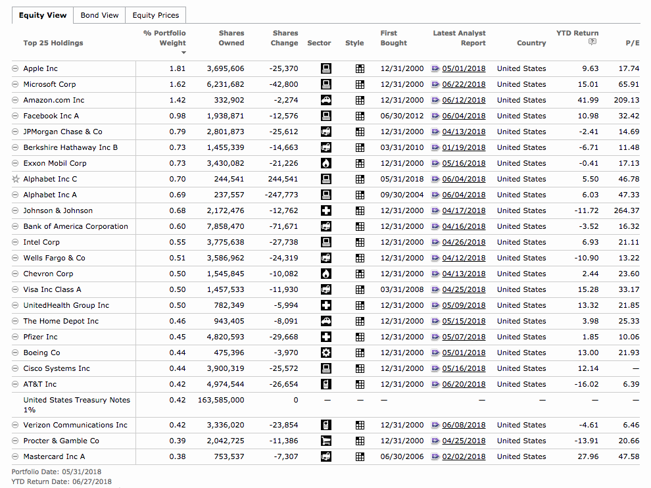Click the Amazon.com P/E value 209.13
Screen dimensions: 651x488
click(627, 100)
